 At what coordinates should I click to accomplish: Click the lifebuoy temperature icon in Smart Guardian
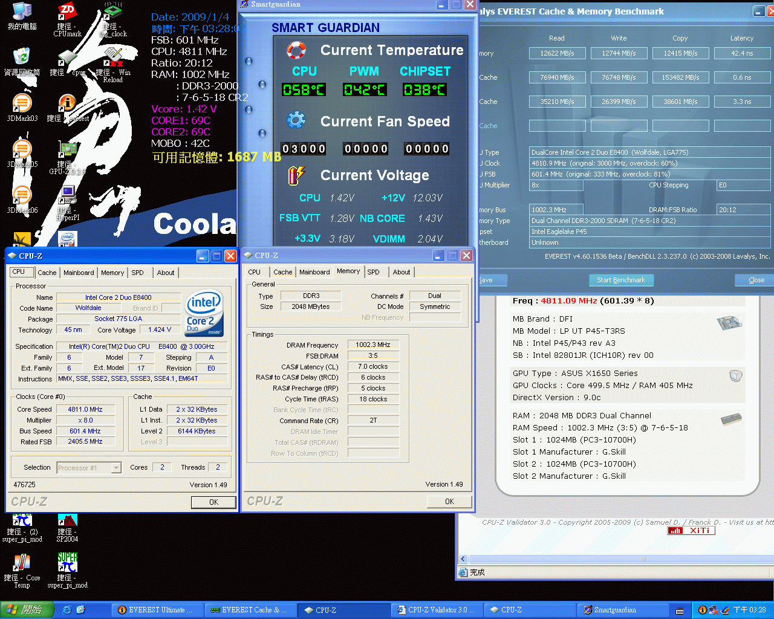(296, 50)
